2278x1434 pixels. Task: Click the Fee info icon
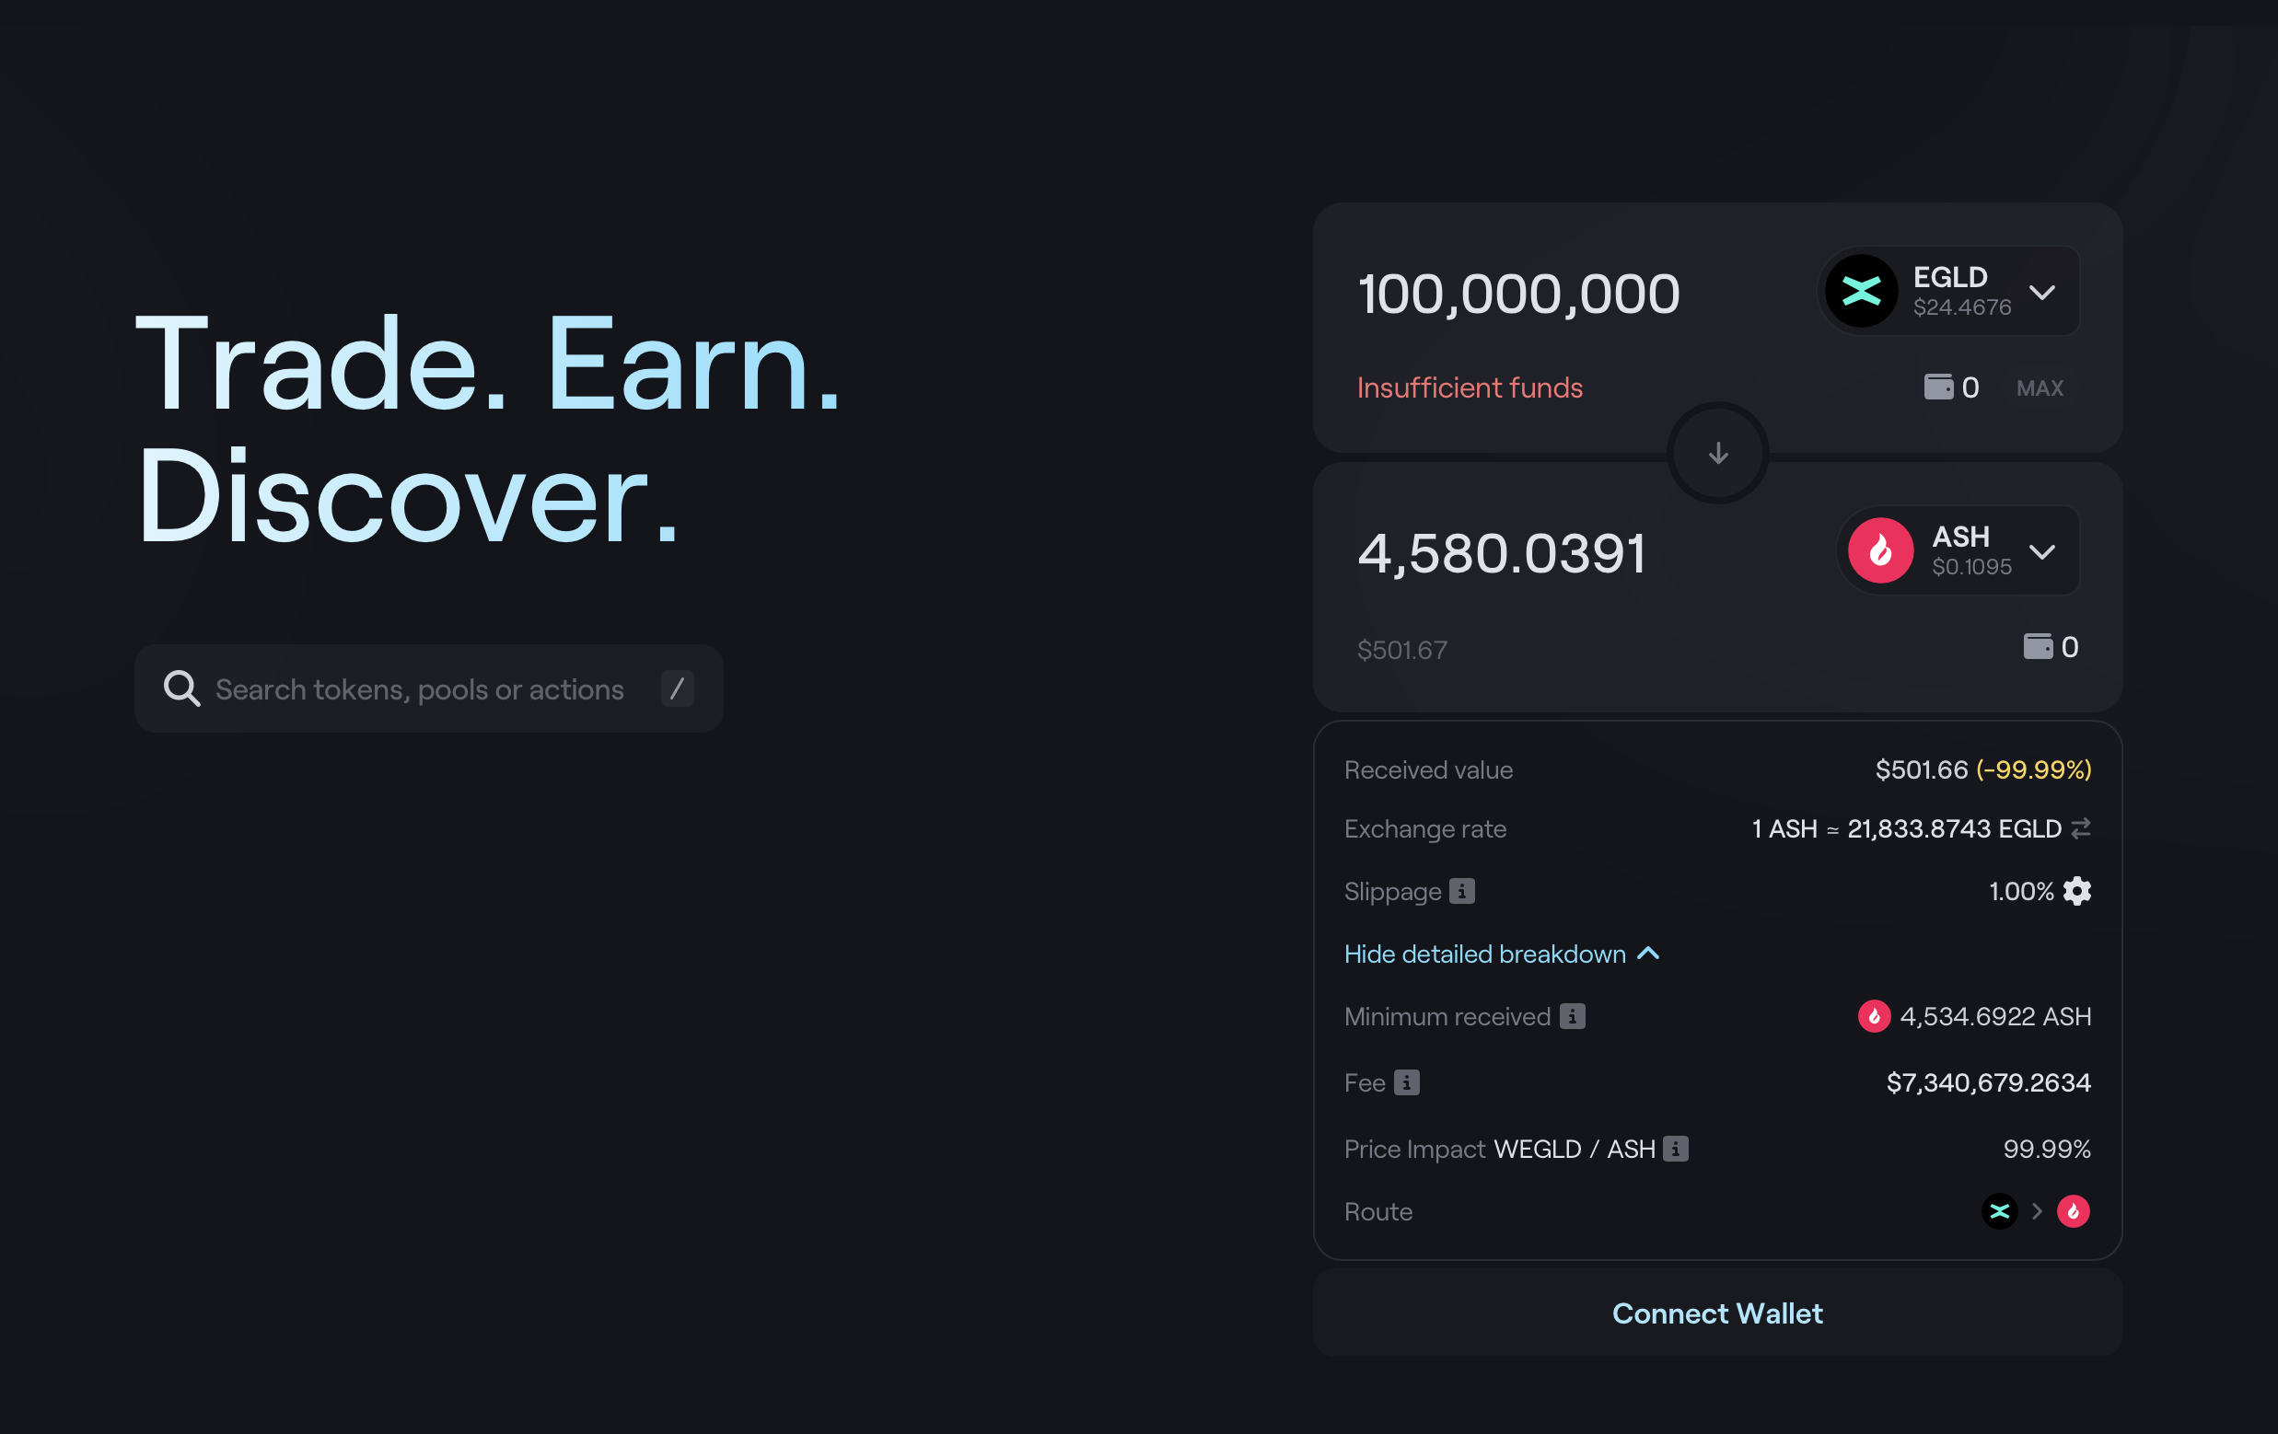coord(1407,1082)
